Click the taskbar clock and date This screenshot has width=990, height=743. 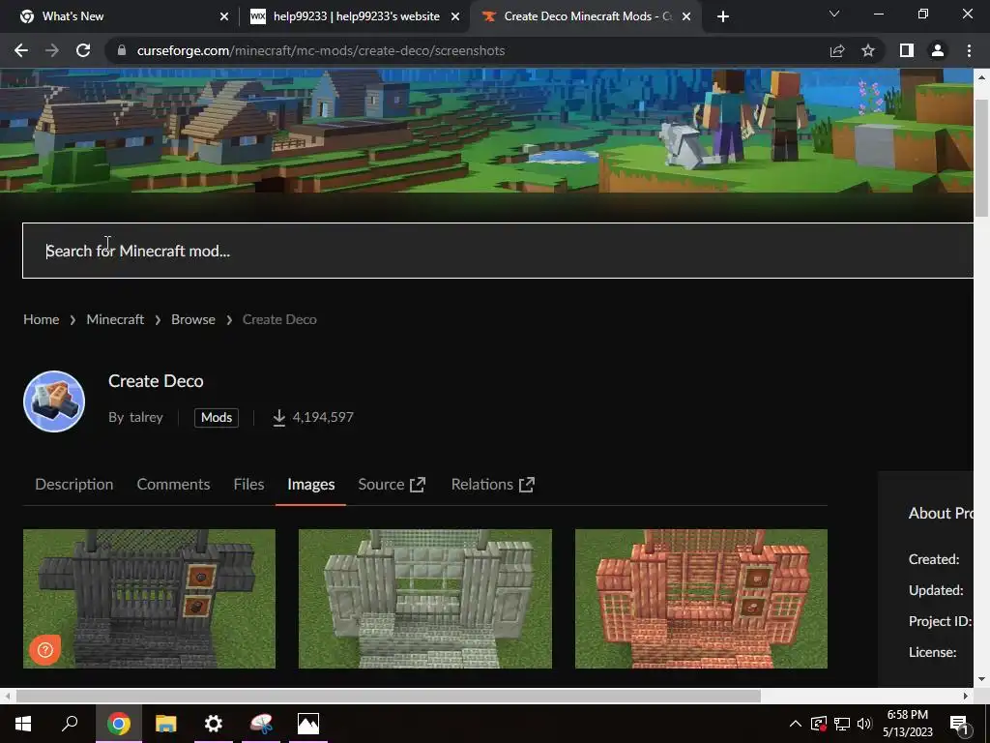908,724
